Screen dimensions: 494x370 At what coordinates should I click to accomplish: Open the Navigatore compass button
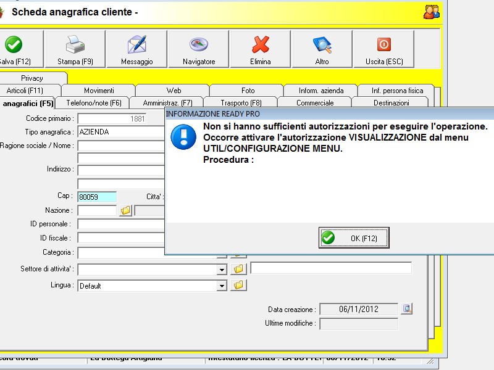[198, 49]
